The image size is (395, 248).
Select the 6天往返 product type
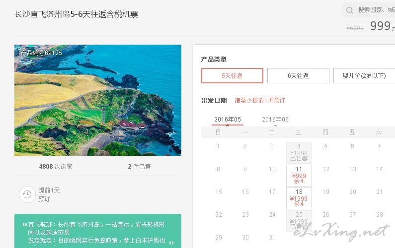click(x=298, y=75)
